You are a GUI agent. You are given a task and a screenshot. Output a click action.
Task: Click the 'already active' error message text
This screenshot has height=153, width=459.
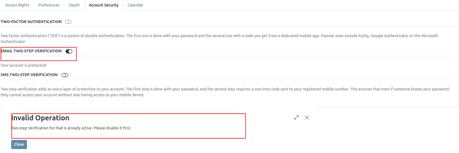point(71,128)
